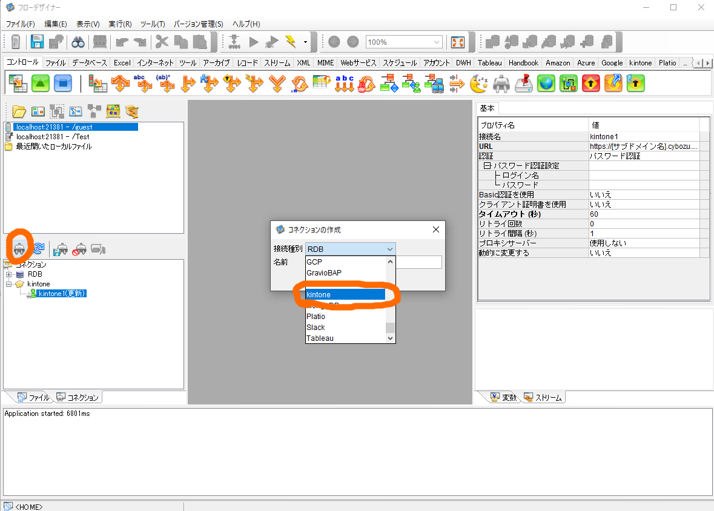This screenshot has width=714, height=511.
Task: Click the 名前 input field in dialog
Action: coord(418,262)
